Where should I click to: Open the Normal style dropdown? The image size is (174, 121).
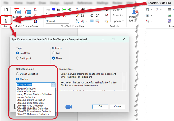pyautogui.click(x=57, y=21)
